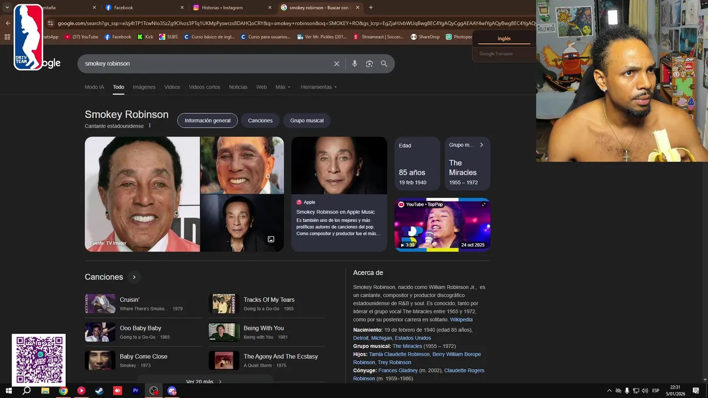The image size is (708, 398).
Task: Open Detroit birthplace link
Action: coord(361,338)
